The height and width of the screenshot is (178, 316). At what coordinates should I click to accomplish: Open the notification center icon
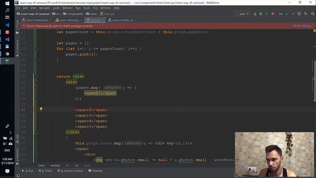pyautogui.click(x=7, y=172)
